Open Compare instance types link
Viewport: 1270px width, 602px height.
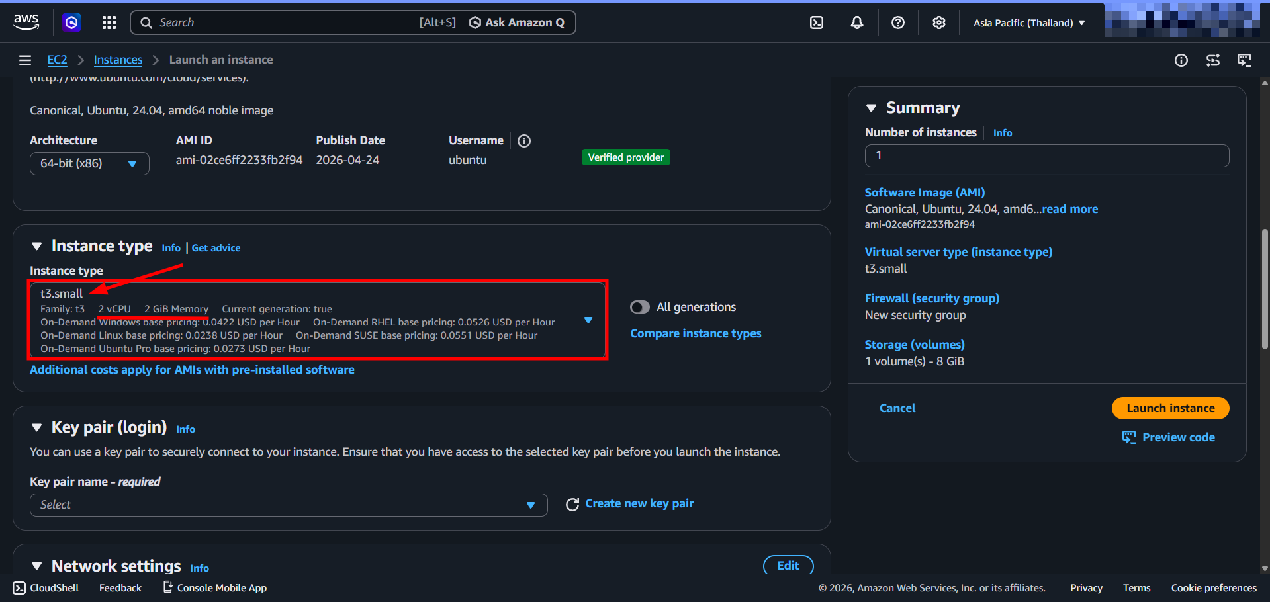pos(696,333)
